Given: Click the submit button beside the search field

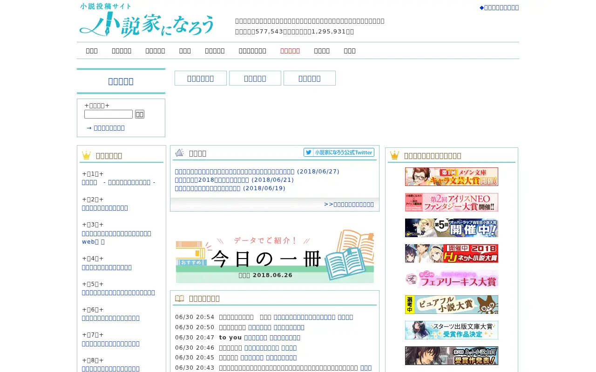Looking at the screenshot, I should point(140,114).
